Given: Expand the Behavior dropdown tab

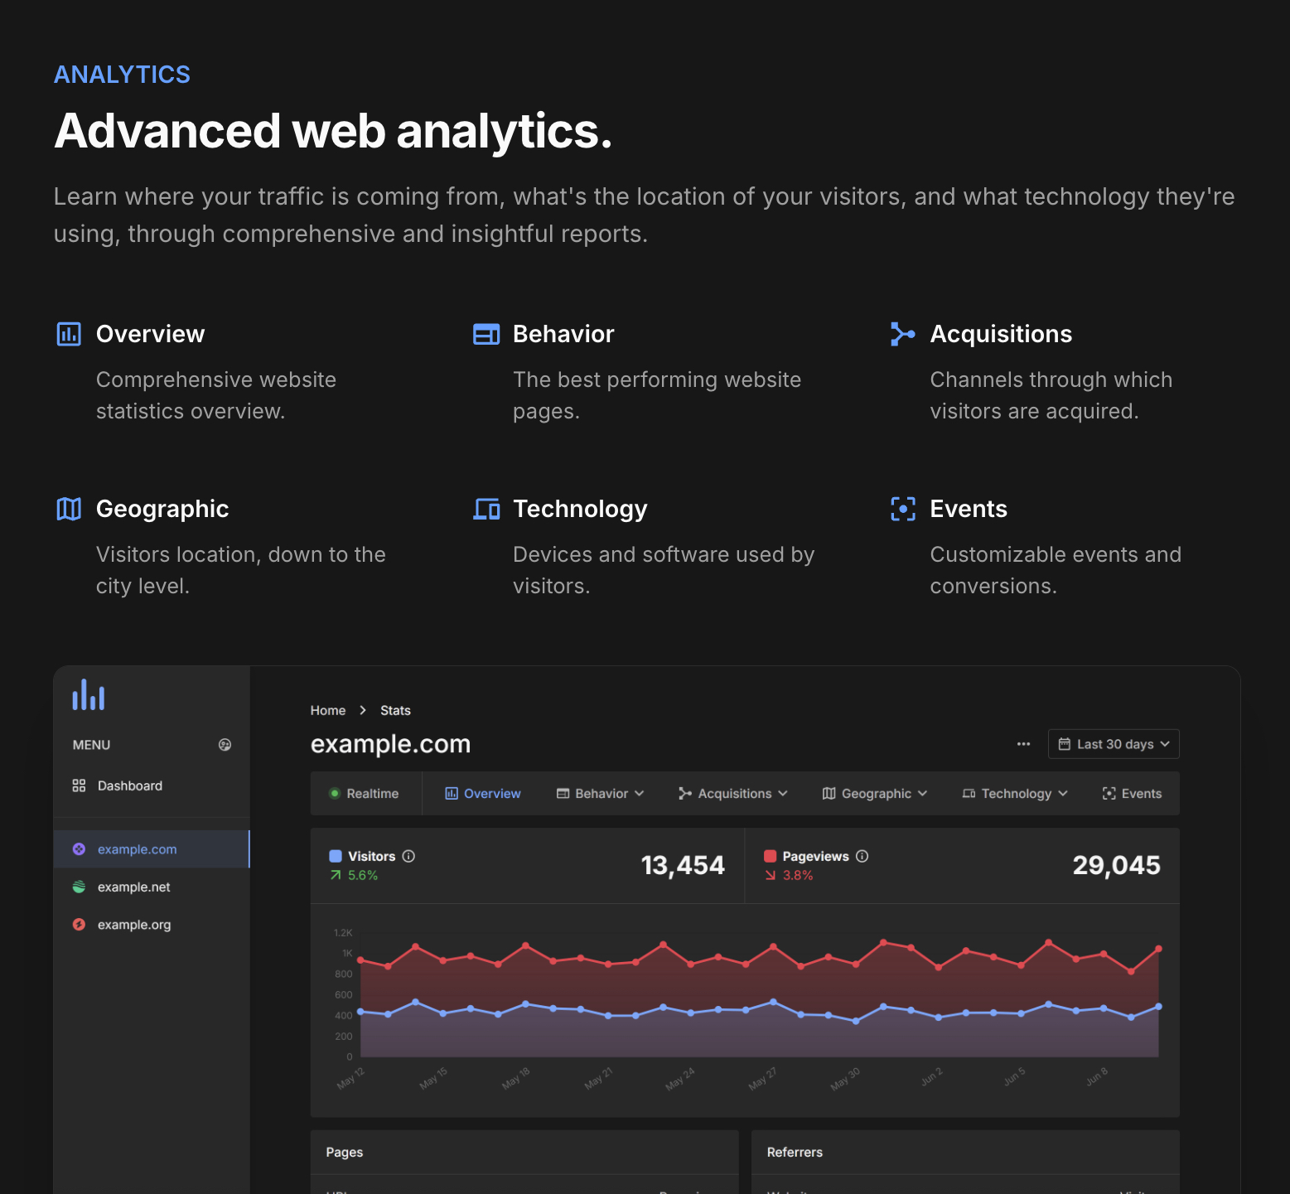Looking at the screenshot, I should point(600,794).
